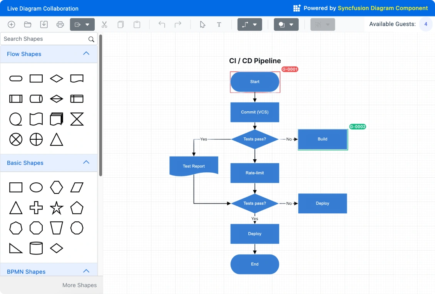Activate the text annotation tool
Viewport: 435px width, 294px height.
[x=219, y=24]
